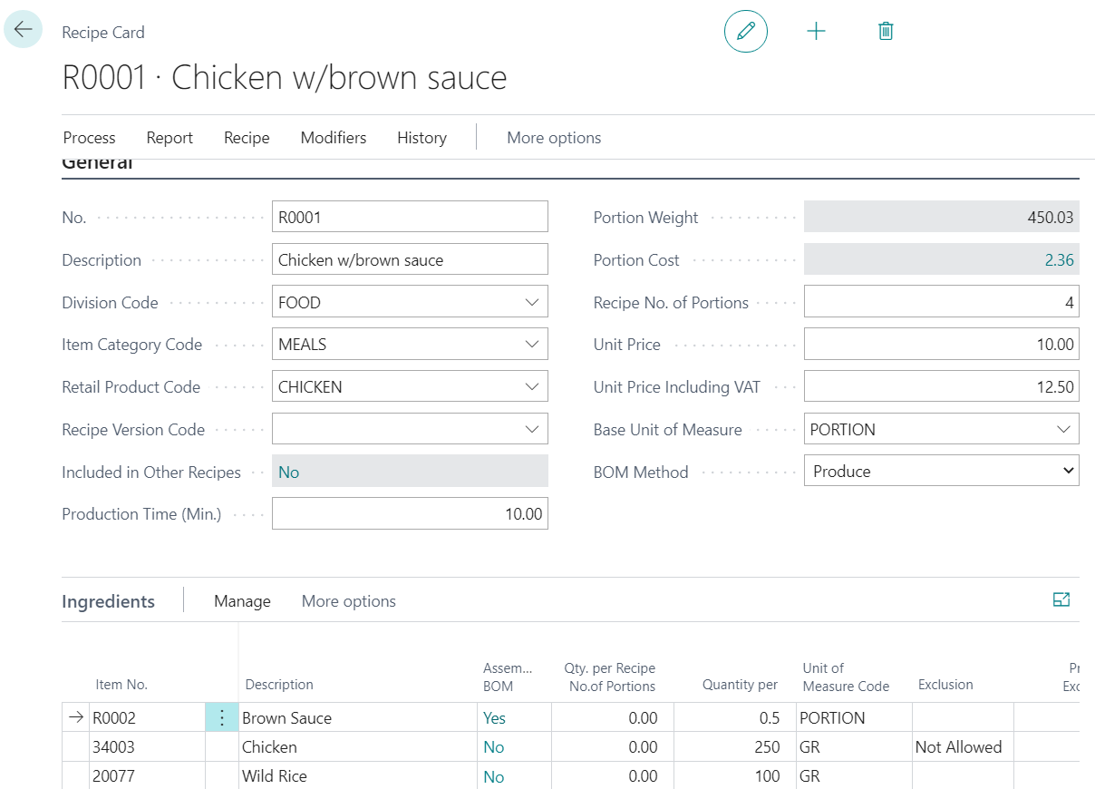Open the Division Code dropdown

pyautogui.click(x=532, y=302)
